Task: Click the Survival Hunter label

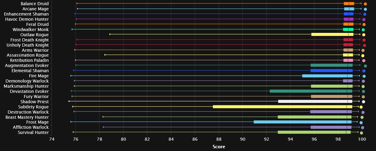Action: coord(33,132)
